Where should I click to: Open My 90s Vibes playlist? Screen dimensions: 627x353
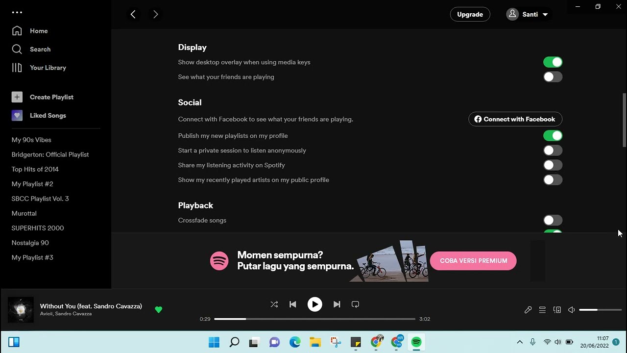[x=31, y=140]
